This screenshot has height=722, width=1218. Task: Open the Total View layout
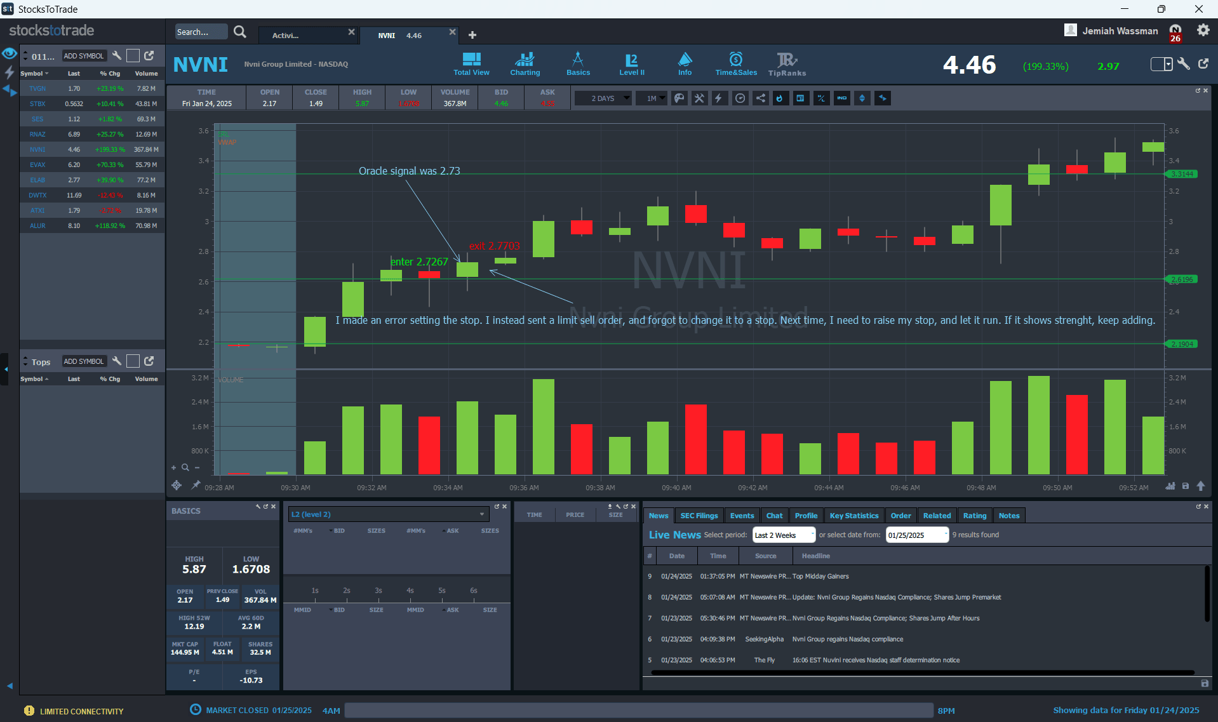(x=471, y=64)
